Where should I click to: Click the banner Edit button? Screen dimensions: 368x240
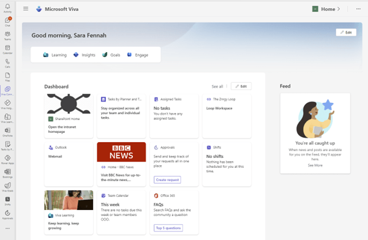346,32
